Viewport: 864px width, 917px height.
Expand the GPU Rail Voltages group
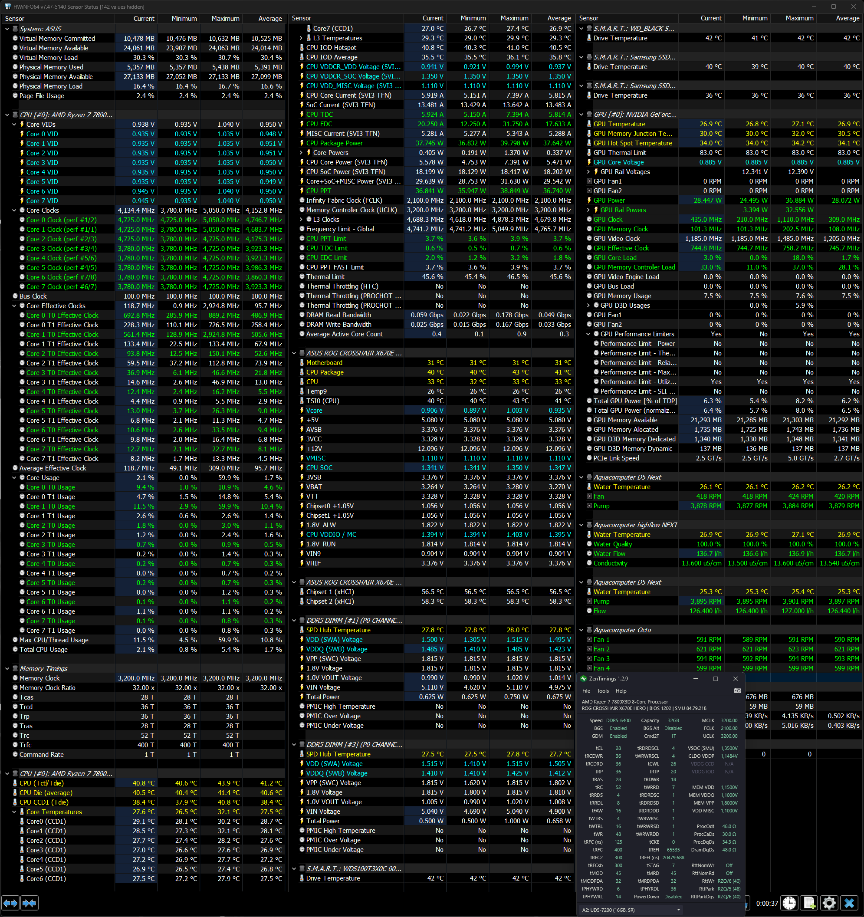pos(588,171)
